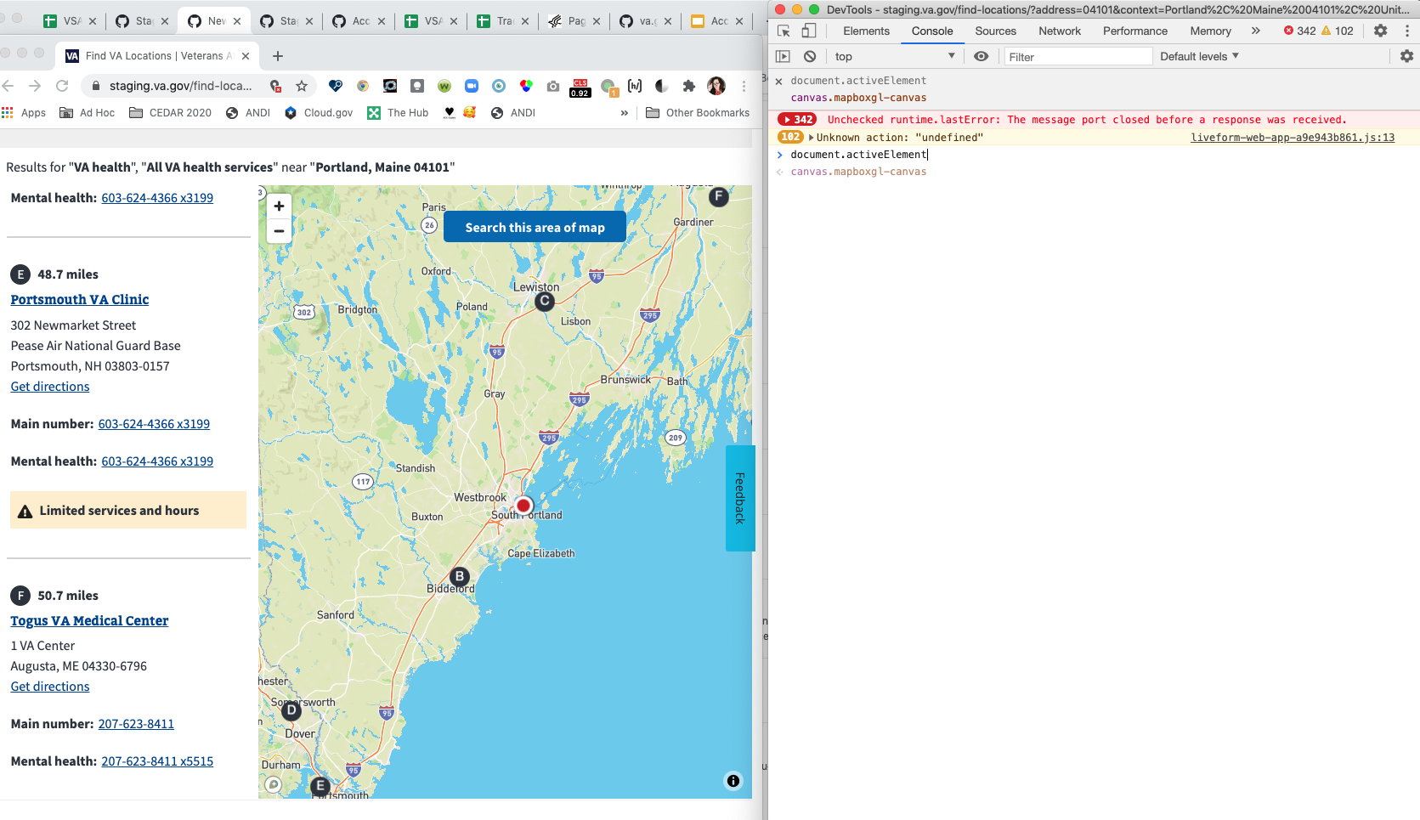Reload the VA locations page
Image resolution: width=1420 pixels, height=820 pixels.
[62, 86]
